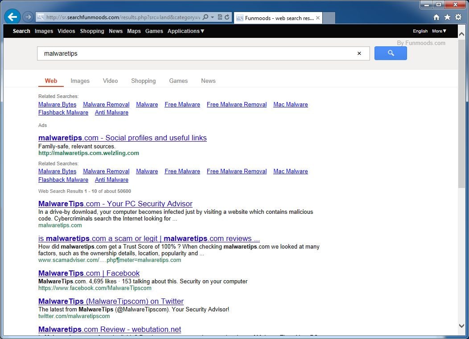
Task: Open a new blank tab
Action: coord(329,18)
